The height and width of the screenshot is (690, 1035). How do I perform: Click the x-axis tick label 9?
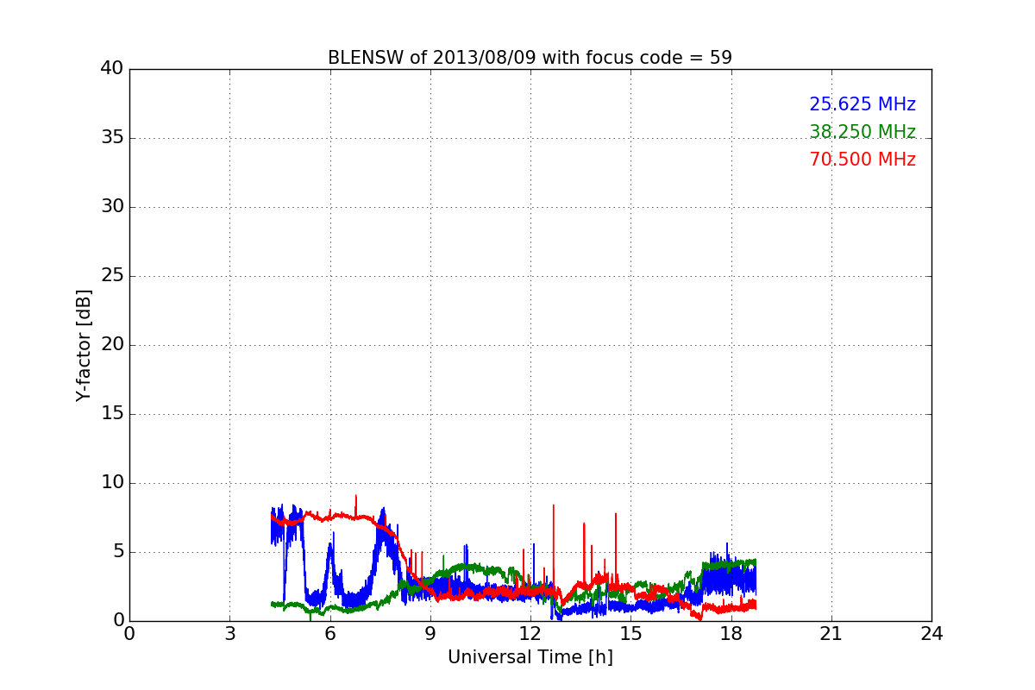click(x=430, y=634)
